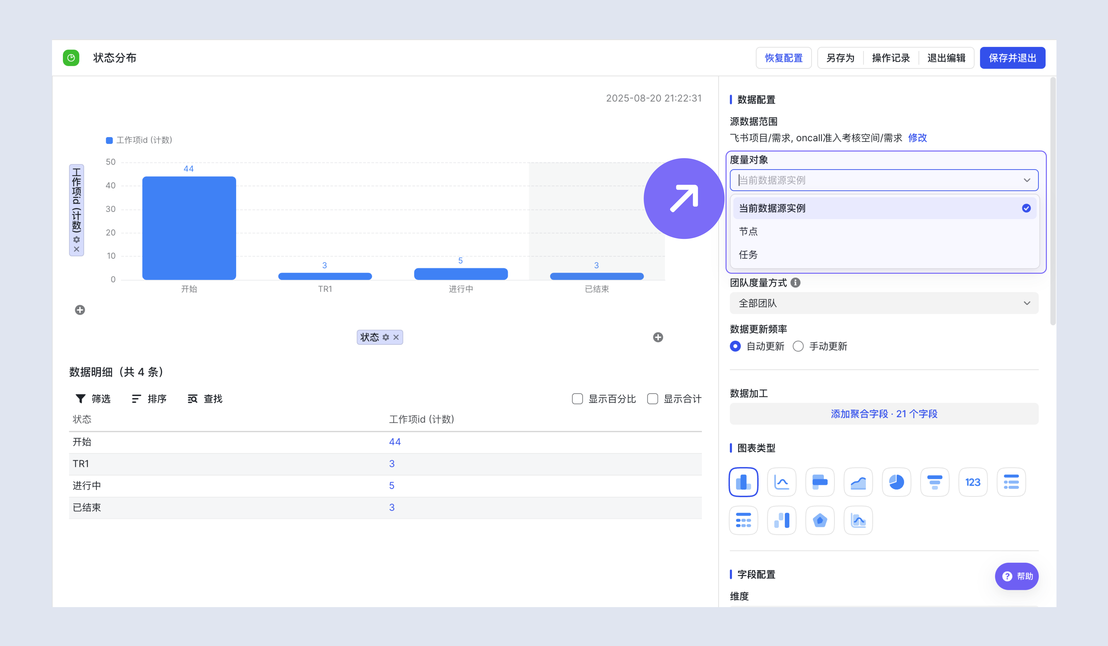Click the green chart icon beside 状态分布
The height and width of the screenshot is (646, 1108).
tap(71, 58)
